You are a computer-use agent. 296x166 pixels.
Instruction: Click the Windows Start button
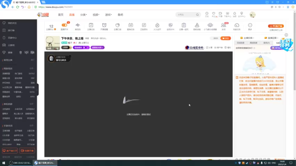4,163
